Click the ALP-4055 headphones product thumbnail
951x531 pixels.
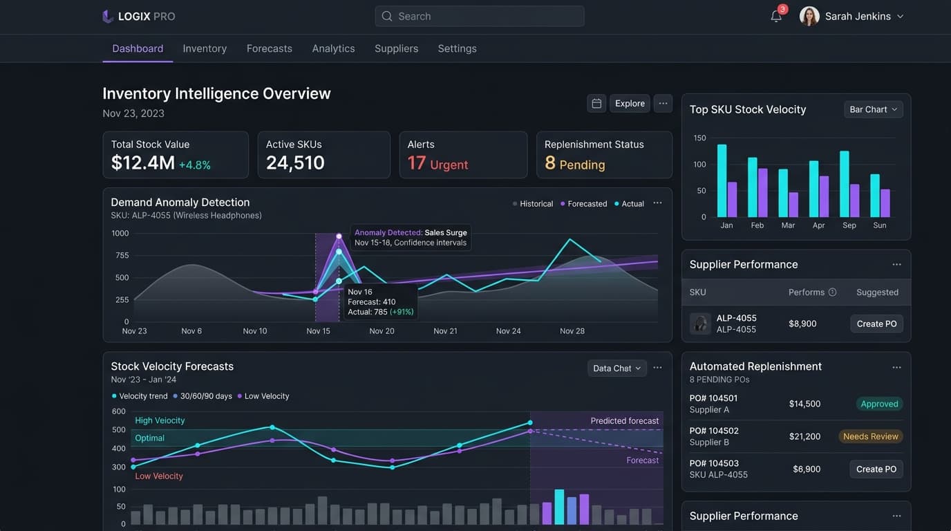coord(700,324)
